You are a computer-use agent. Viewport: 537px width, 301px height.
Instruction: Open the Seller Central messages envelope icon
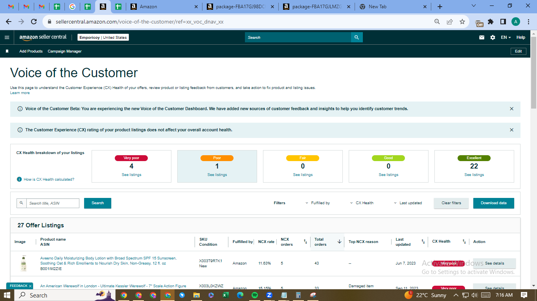[482, 38]
